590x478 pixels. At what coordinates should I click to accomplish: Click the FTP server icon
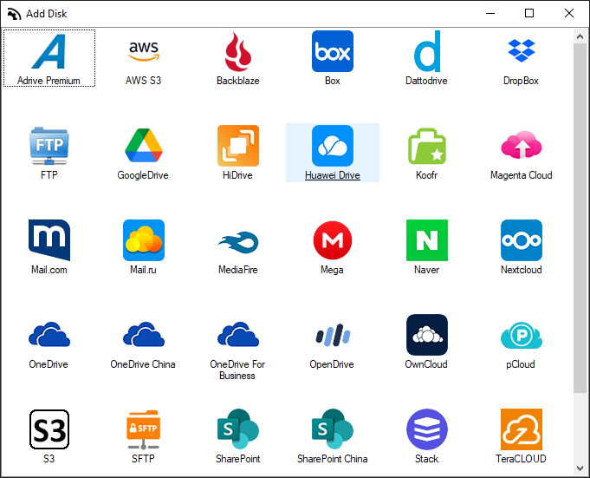[x=49, y=146]
